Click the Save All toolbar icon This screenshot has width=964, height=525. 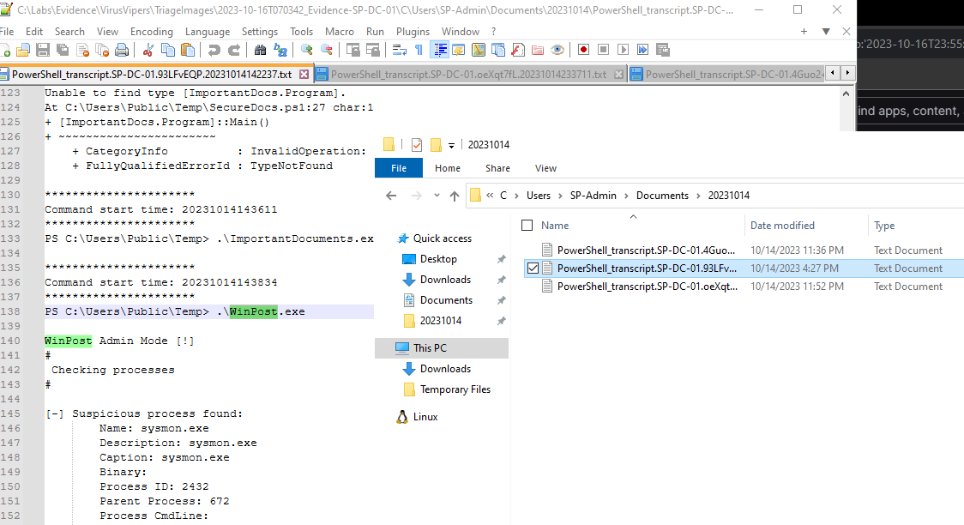tap(62, 50)
